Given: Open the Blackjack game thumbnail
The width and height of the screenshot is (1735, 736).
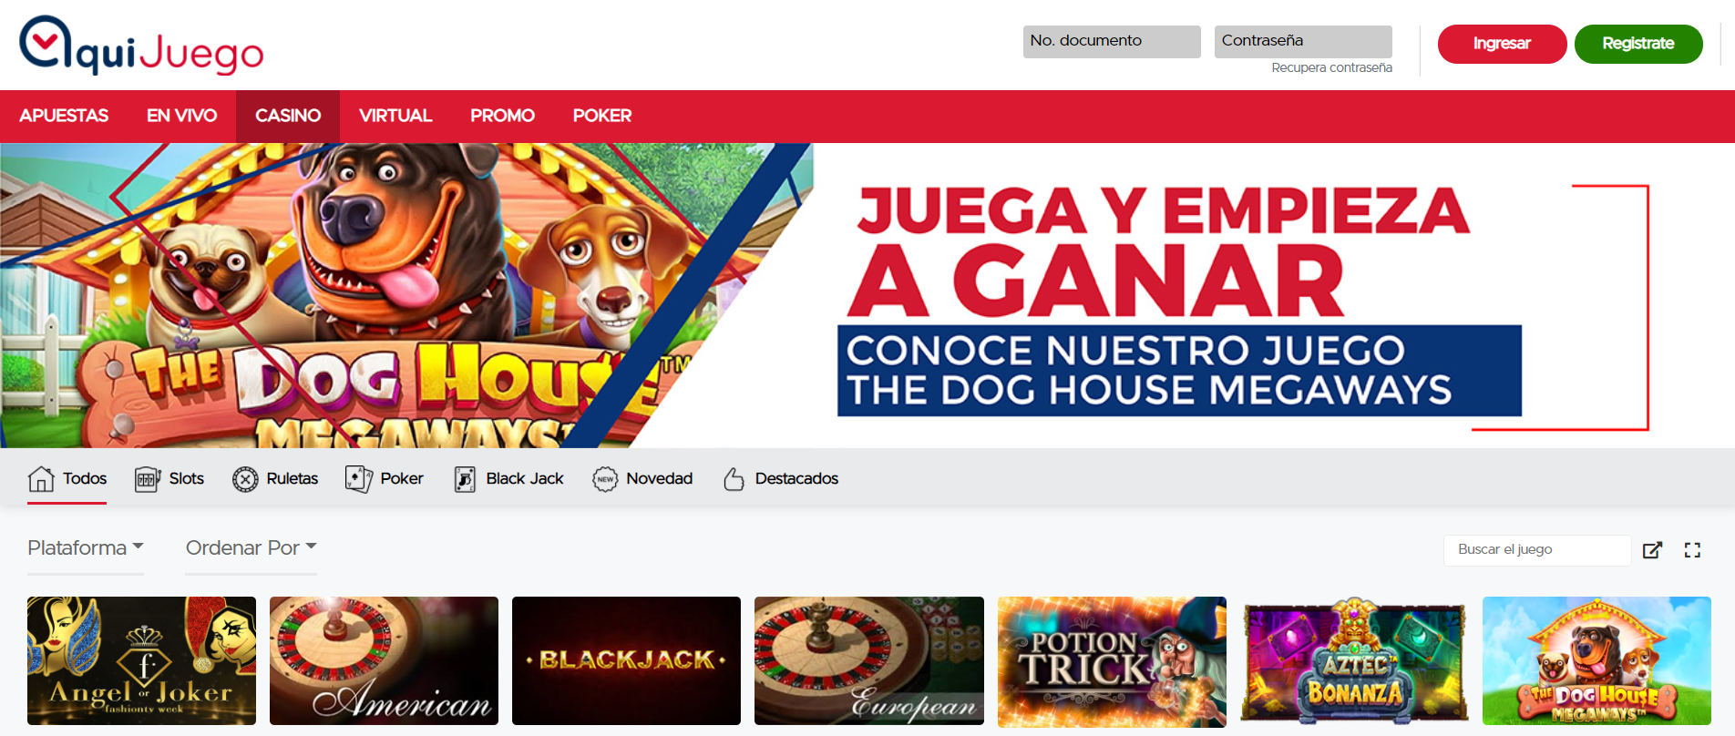Looking at the screenshot, I should tap(626, 661).
